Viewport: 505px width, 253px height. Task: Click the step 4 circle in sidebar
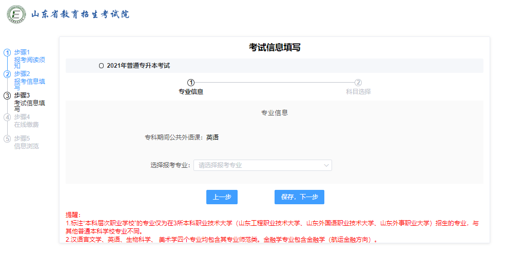coord(7,117)
